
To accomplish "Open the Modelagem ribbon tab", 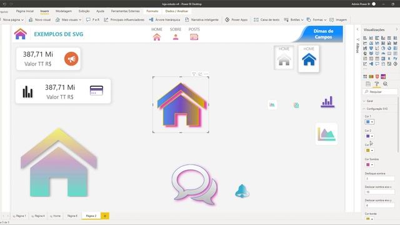I will (x=64, y=11).
